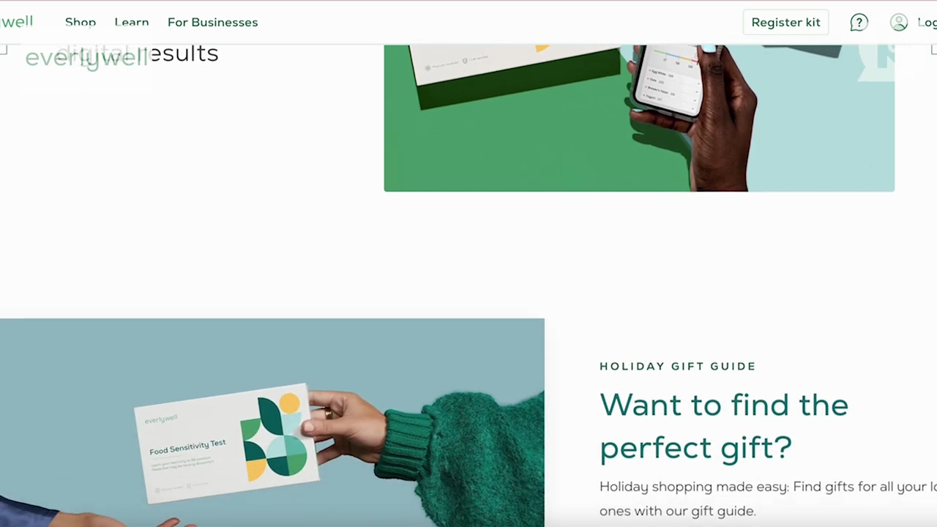Click the small everlywell logo on the box

160,419
